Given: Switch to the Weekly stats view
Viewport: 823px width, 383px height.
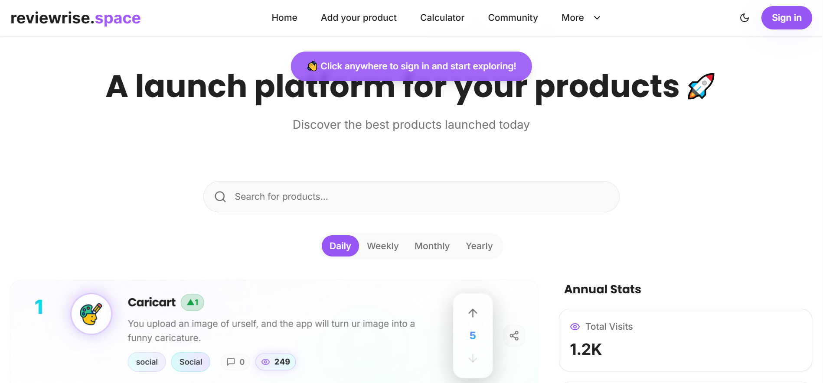Looking at the screenshot, I should pyautogui.click(x=383, y=246).
